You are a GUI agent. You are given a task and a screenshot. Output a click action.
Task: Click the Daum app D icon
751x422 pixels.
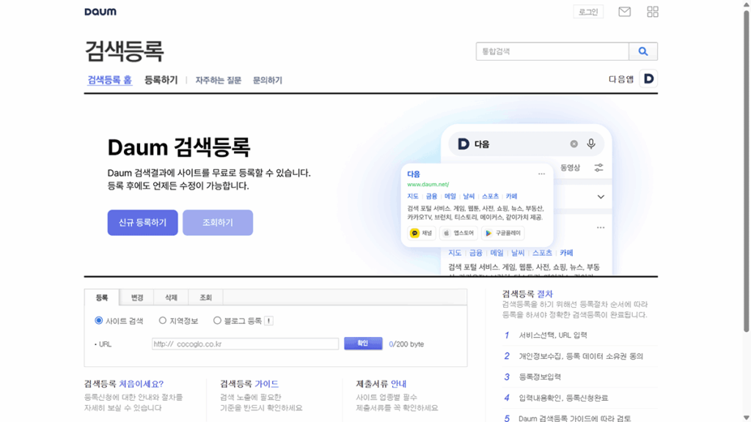(648, 78)
